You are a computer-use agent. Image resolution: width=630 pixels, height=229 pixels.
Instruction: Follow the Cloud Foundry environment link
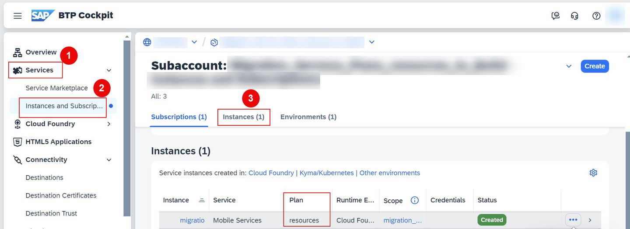(271, 173)
